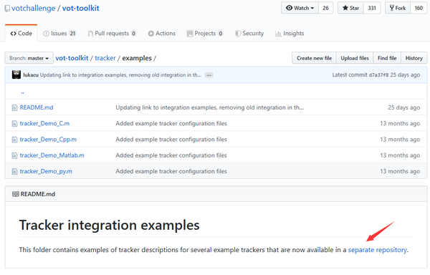View the 26 watchers count
Viewport: 430px width, 275px height.
(x=325, y=8)
